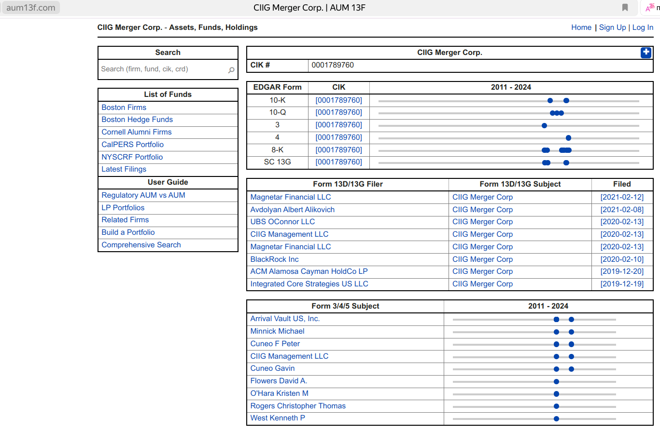Open Rogers Christopher Thomas link
Screen dimensions: 660x432
(298, 406)
